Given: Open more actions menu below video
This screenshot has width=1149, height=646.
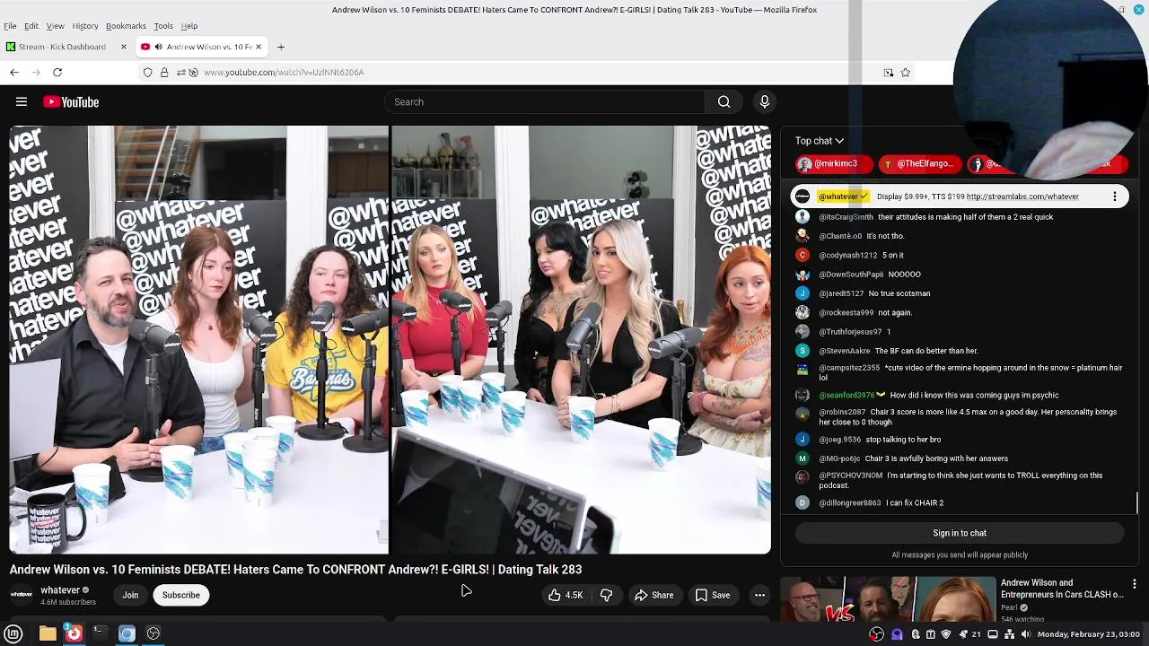Looking at the screenshot, I should tap(759, 595).
